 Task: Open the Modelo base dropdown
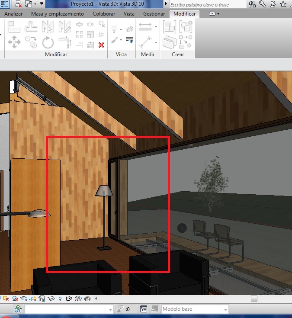(x=225, y=309)
